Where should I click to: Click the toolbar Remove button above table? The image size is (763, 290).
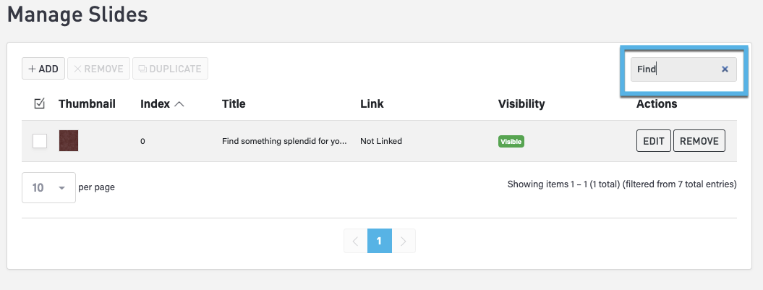pos(98,69)
